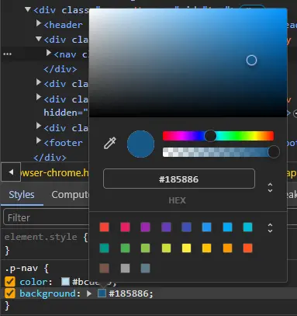Click the #185886 hex input field
This screenshot has height=316, width=297.
pyautogui.click(x=179, y=179)
